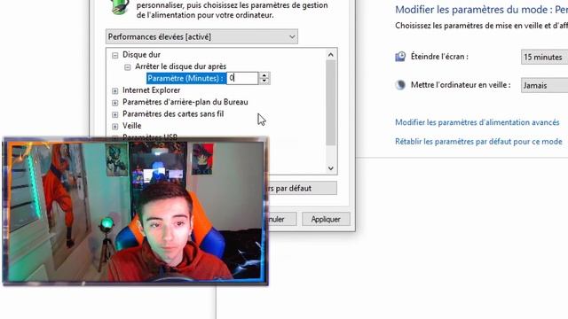Click the sleep moon icon
This screenshot has height=319, width=568.
(x=400, y=85)
